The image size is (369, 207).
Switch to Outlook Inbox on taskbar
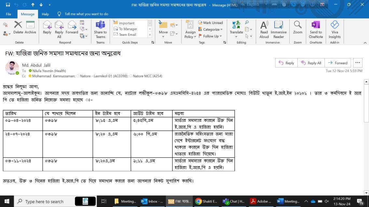pyautogui.click(x=152, y=201)
